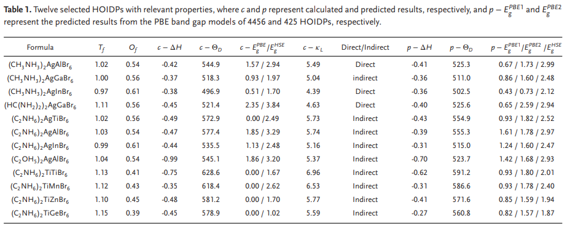The image size is (567, 229).
Task: Click the lowercase 'indirect' entry for AgGaBr6
Action: click(x=366, y=78)
